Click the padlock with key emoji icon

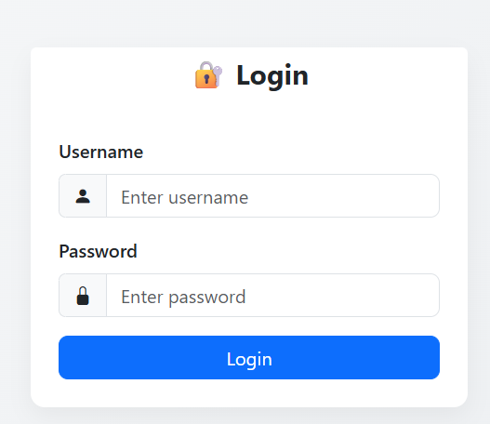pos(208,75)
